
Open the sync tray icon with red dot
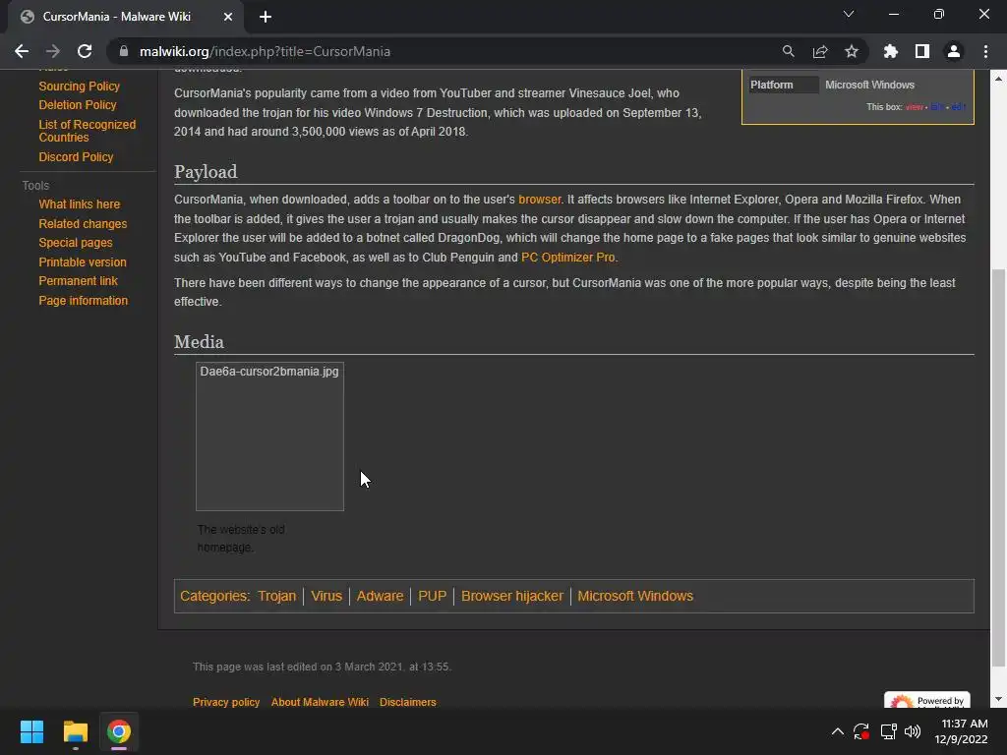(861, 731)
